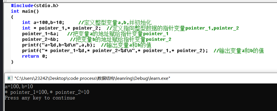Click the '//输出变量a和b的值' comment after first printf
277x111 pixels.
[x=126, y=45]
